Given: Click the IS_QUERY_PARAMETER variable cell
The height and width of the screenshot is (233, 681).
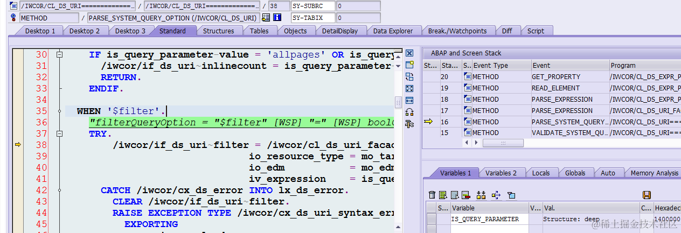Looking at the screenshot, I should pyautogui.click(x=489, y=219).
